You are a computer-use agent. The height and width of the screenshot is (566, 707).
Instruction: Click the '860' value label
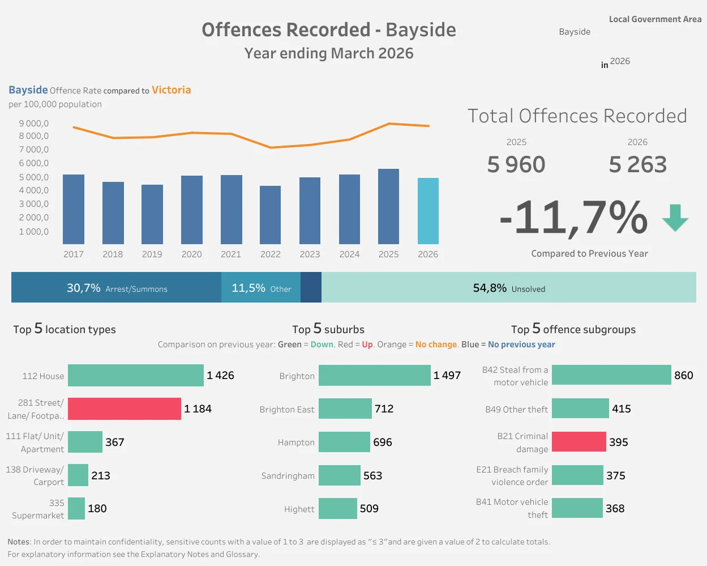pyautogui.click(x=684, y=375)
